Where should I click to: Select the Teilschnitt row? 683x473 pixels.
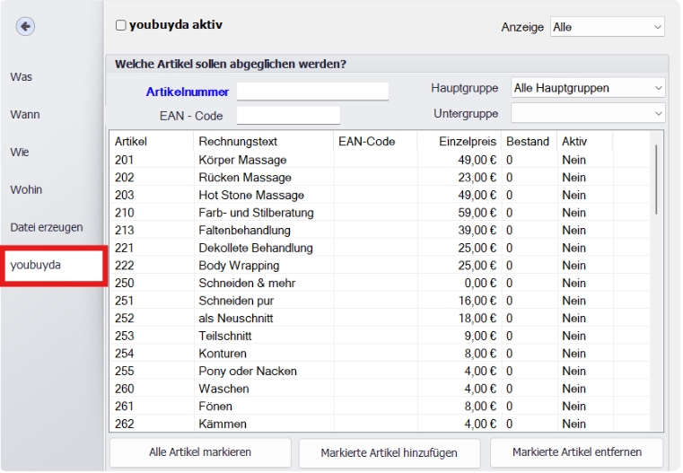coord(380,336)
